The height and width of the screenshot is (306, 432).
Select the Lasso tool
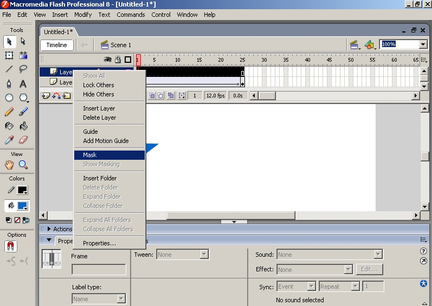pyautogui.click(x=23, y=69)
